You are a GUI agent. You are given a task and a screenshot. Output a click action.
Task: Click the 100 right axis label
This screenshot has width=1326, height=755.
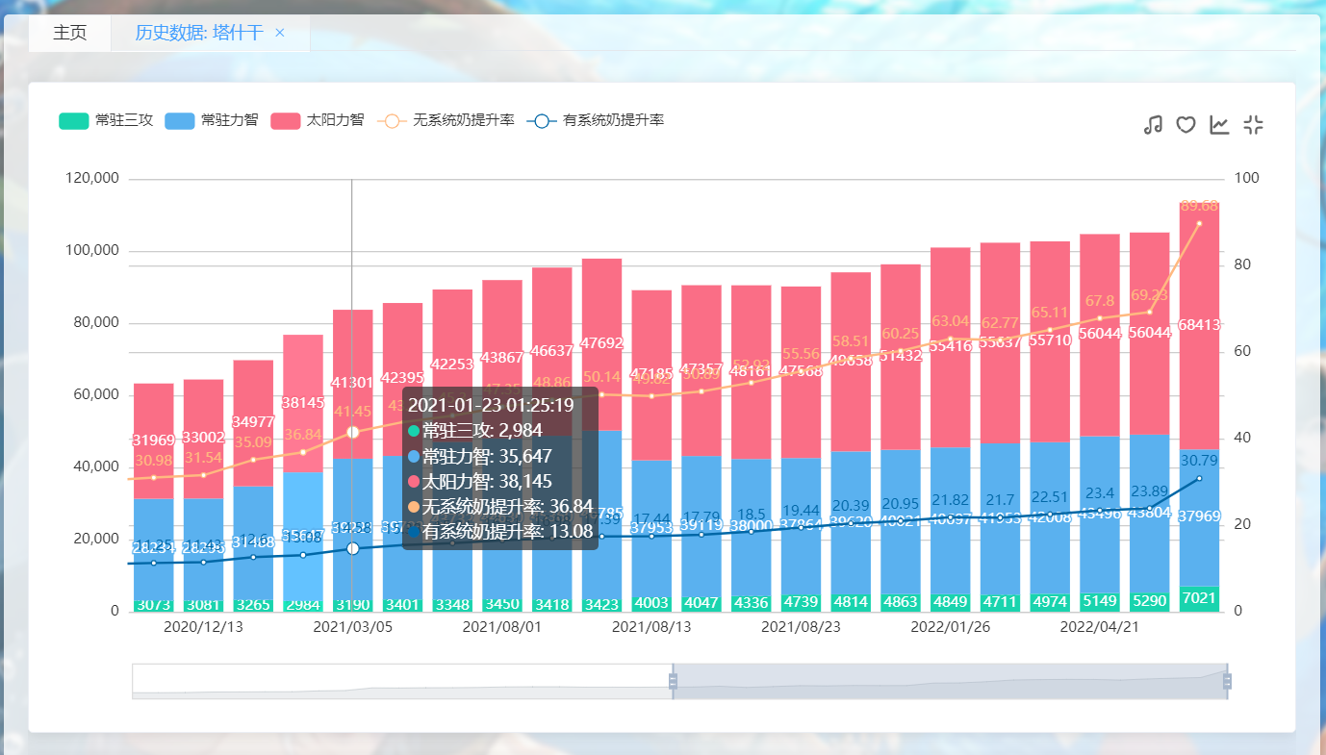tap(1245, 179)
